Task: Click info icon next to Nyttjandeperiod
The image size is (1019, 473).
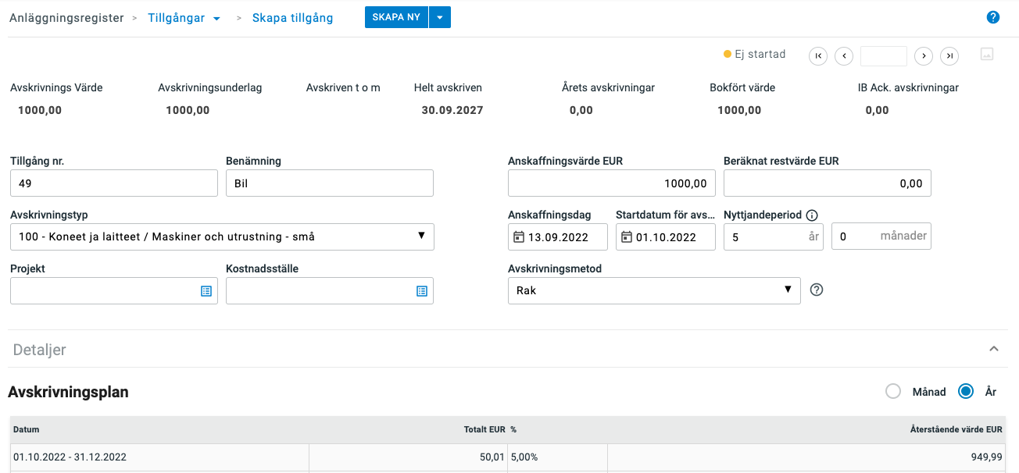Action: (x=812, y=215)
